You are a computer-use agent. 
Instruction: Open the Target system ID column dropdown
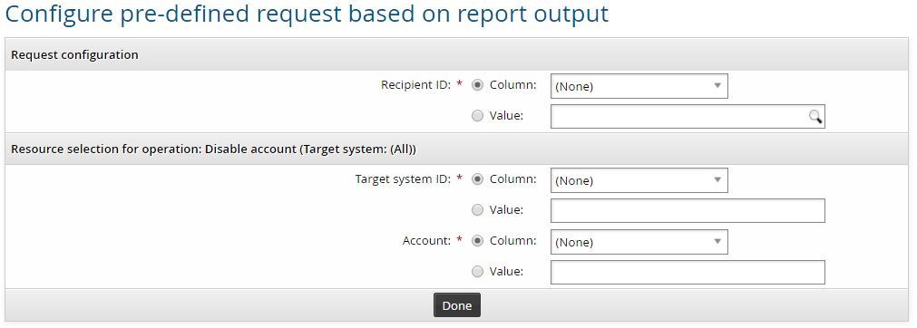tap(639, 180)
